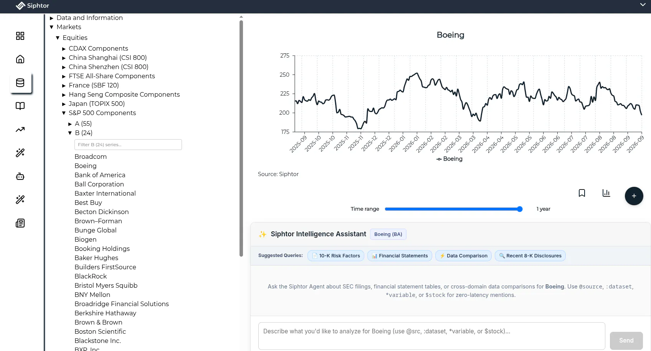This screenshot has height=351, width=651.
Task: Click the round plus button
Action: (x=634, y=196)
